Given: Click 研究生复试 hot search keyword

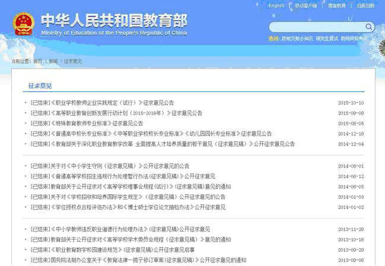Looking at the screenshot, I should 327,39.
